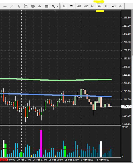Screen dimensions: 133x163
Task: Click the 3 Mar 09:00 time label
Action: click(x=103, y=160)
